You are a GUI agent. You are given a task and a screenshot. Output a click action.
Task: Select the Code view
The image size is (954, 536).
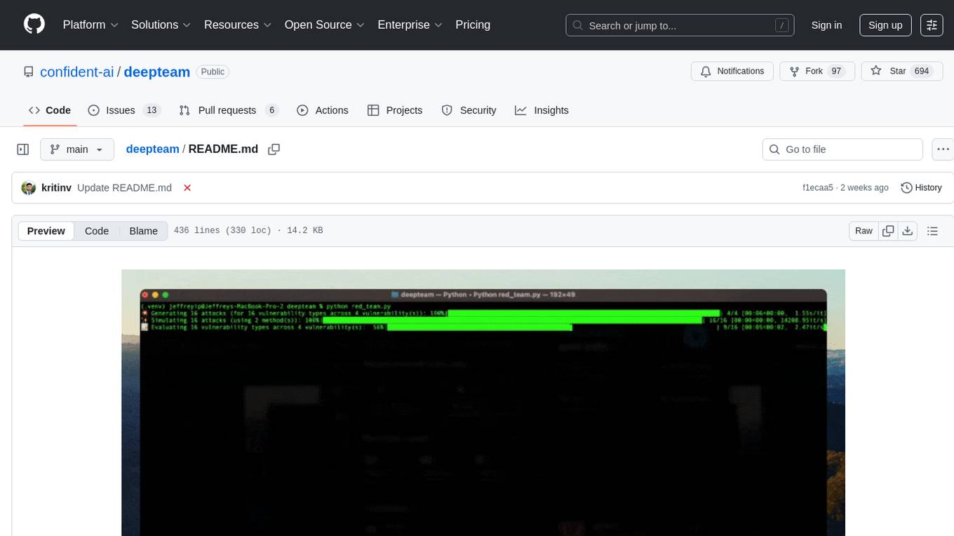coord(97,231)
